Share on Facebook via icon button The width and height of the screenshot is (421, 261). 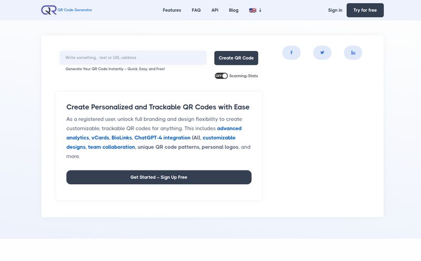tap(292, 53)
